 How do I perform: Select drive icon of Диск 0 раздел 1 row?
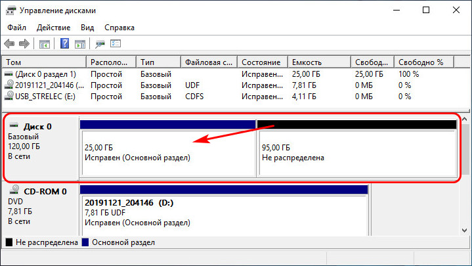9,74
